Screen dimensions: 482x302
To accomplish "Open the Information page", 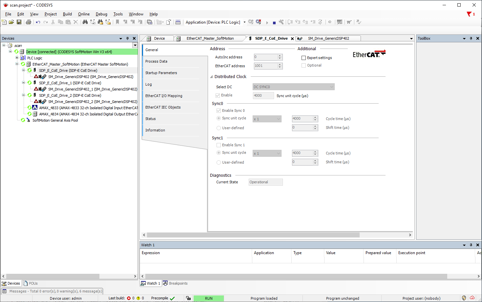I will (x=155, y=130).
